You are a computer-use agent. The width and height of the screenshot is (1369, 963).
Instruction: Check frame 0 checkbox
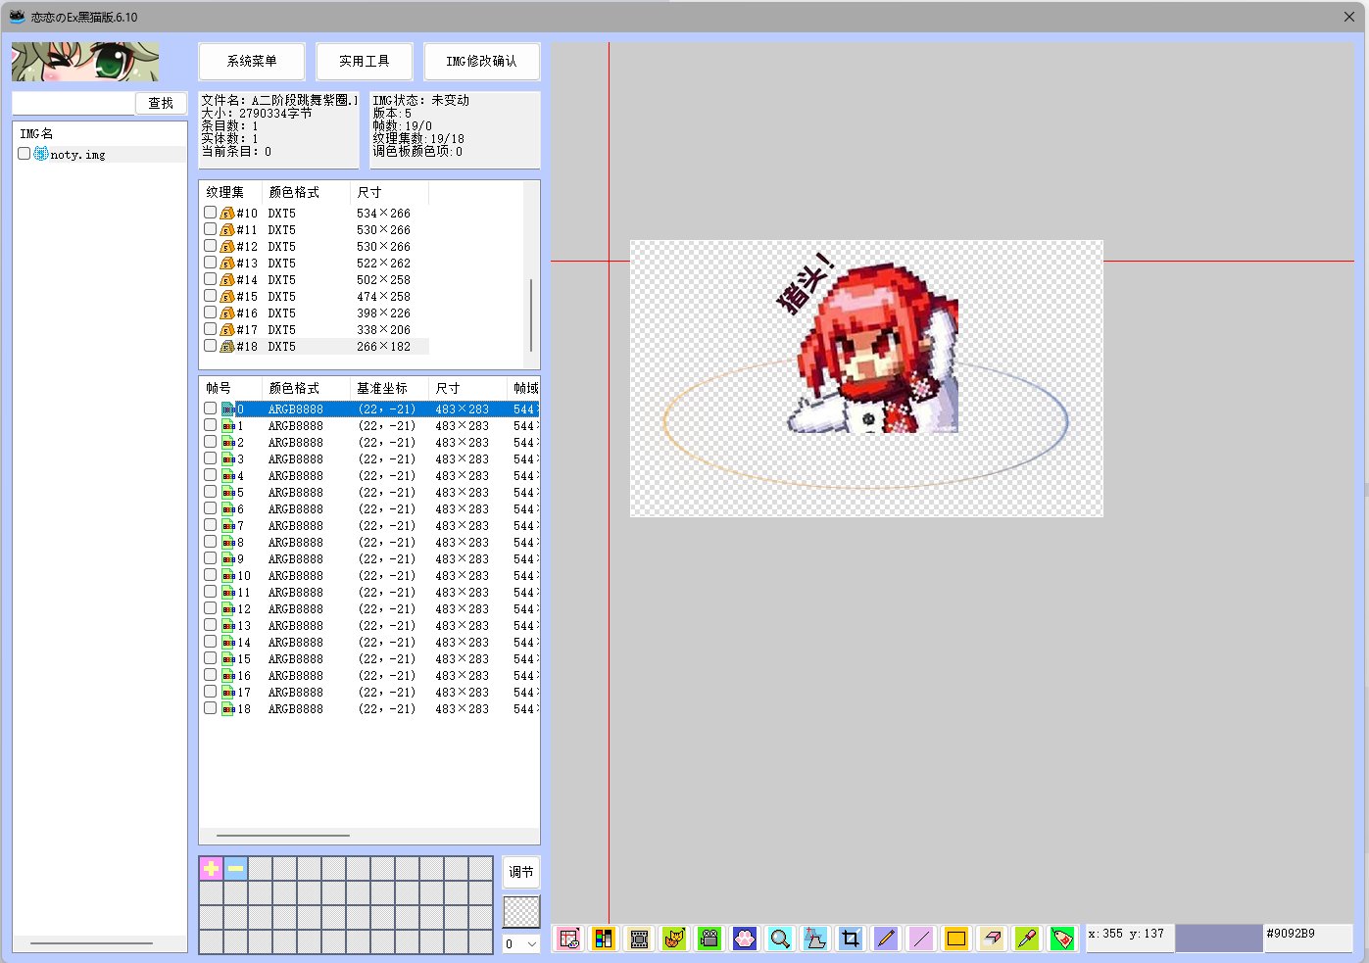pos(210,408)
